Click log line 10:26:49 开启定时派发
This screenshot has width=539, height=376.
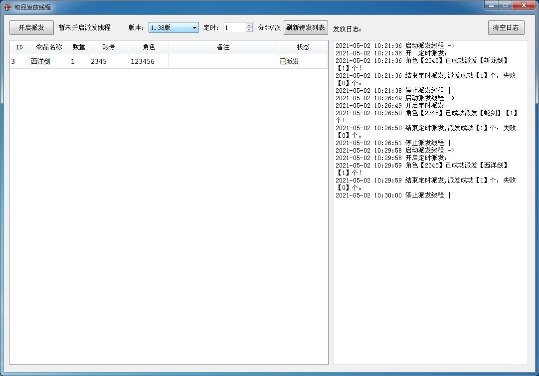[390, 106]
